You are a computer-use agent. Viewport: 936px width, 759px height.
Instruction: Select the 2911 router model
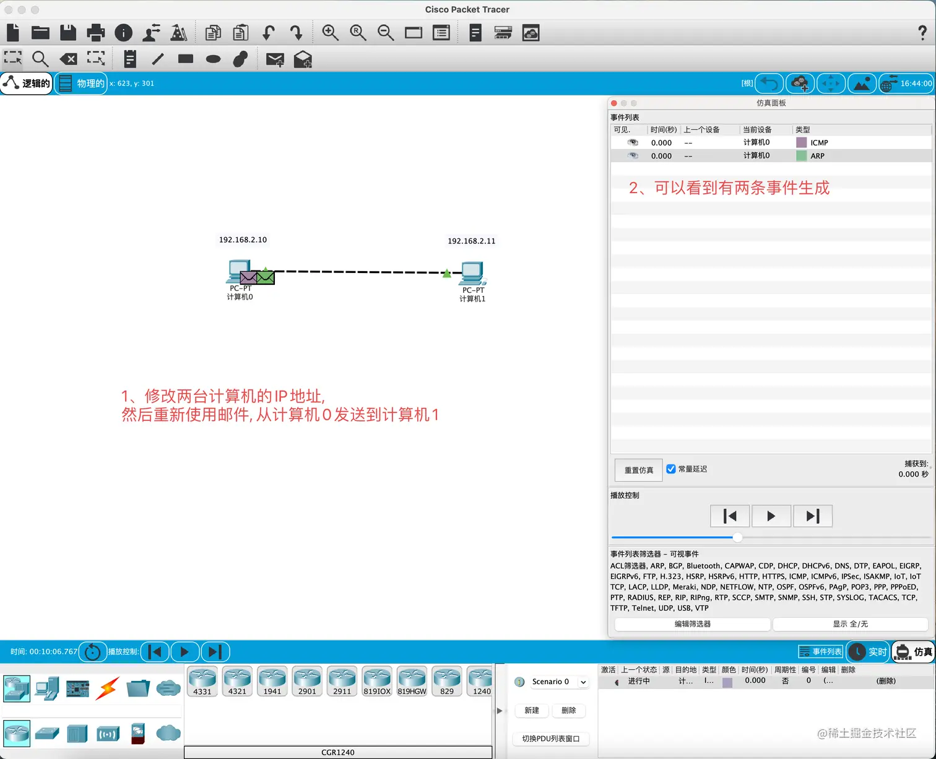pos(342,682)
